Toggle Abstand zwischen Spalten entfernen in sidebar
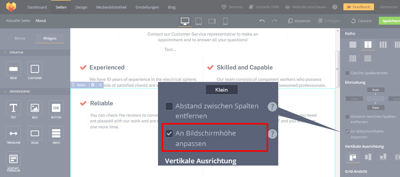Screen dimensions: 400x177 pyautogui.click(x=347, y=117)
